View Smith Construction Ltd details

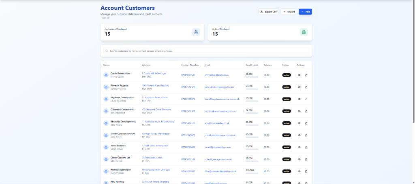click(x=299, y=135)
